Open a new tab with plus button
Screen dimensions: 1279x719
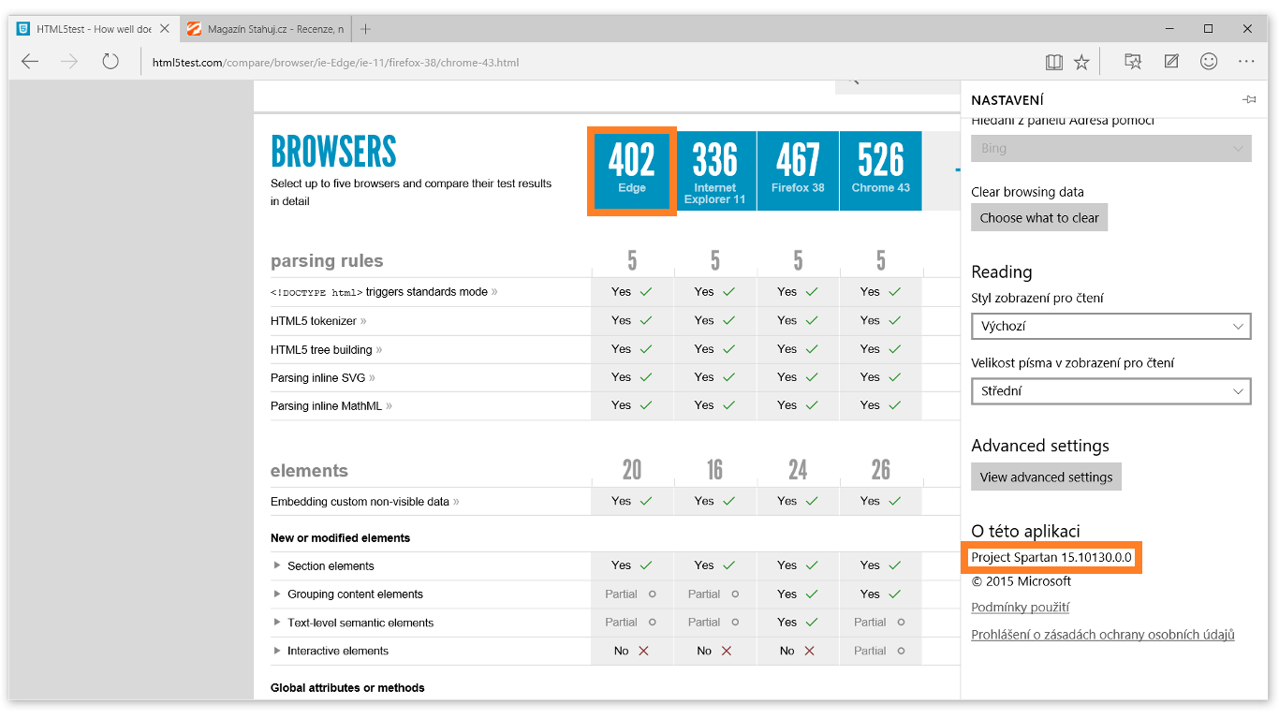[x=365, y=29]
